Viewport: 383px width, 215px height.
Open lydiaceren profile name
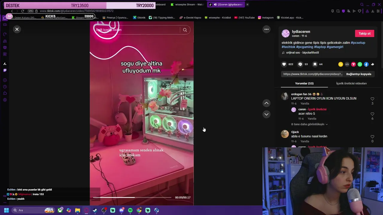pyautogui.click(x=301, y=32)
